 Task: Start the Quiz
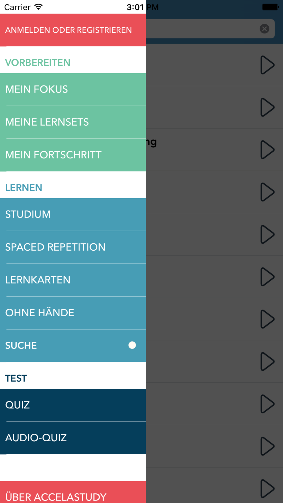[73, 405]
